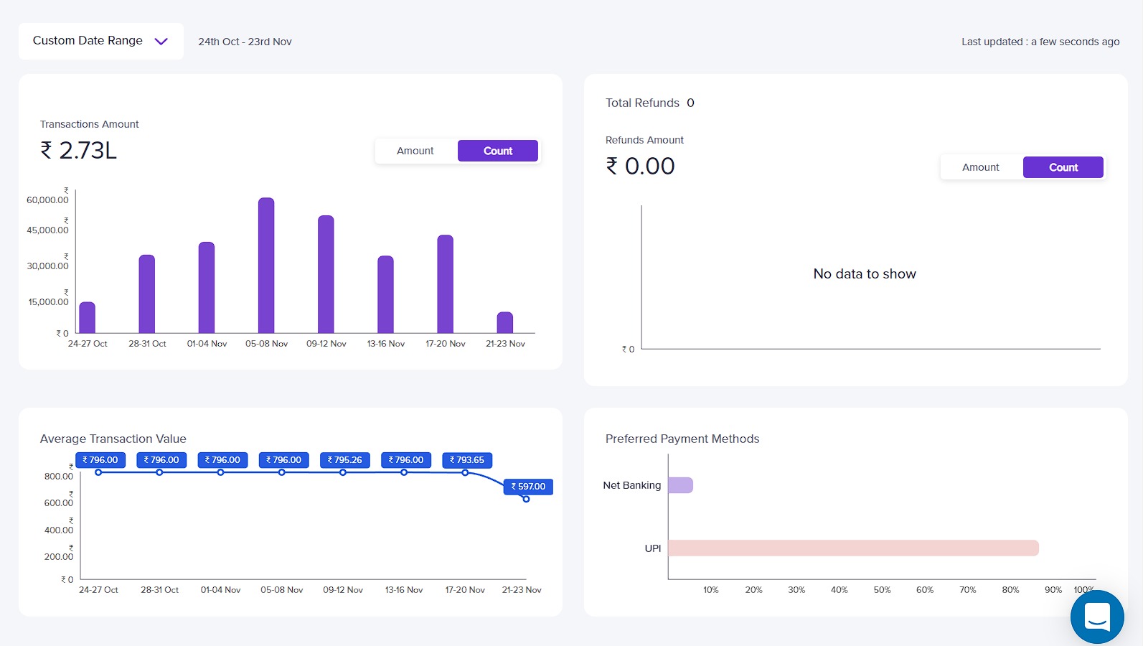Click the ₹ 2.73L transactions total
The width and height of the screenshot is (1143, 646).
tap(78, 150)
